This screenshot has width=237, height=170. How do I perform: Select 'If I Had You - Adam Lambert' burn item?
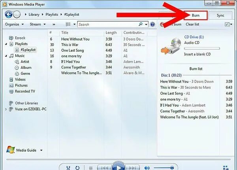[x=196, y=105]
